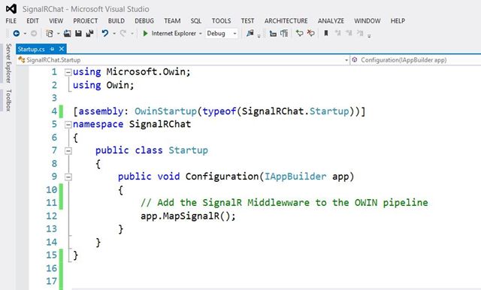Click the Save All multi-floppy icon

tap(89, 33)
